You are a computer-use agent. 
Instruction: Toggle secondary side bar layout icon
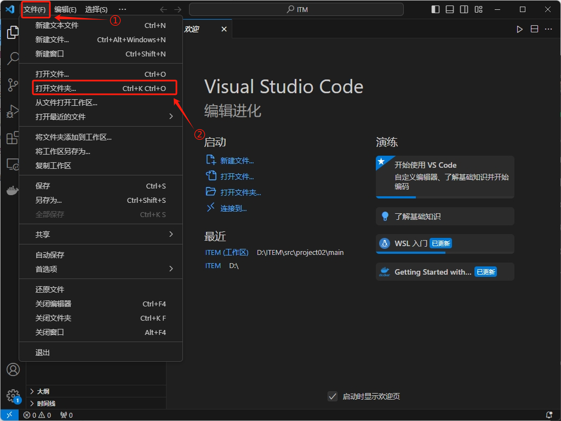464,9
